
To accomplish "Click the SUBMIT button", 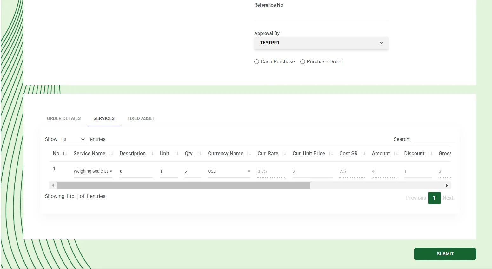I will [x=445, y=254].
